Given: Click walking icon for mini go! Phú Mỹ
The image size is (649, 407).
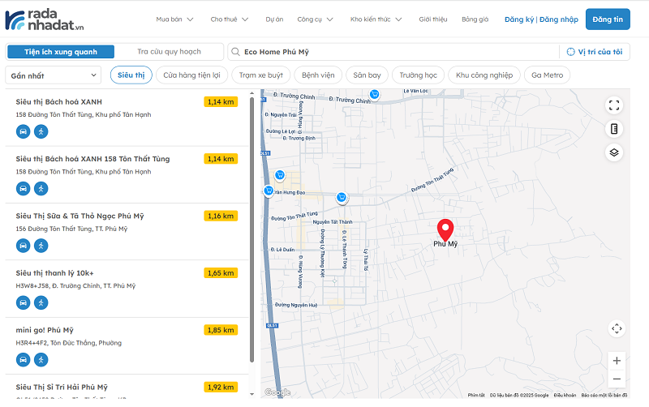Looking at the screenshot, I should click(x=41, y=360).
